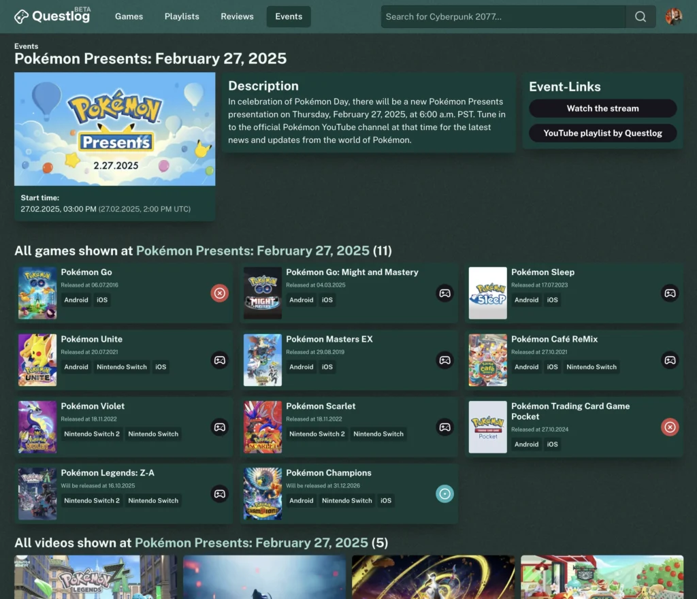Open Pokémon Champions cover art
Screen dimensions: 697x599
point(262,493)
